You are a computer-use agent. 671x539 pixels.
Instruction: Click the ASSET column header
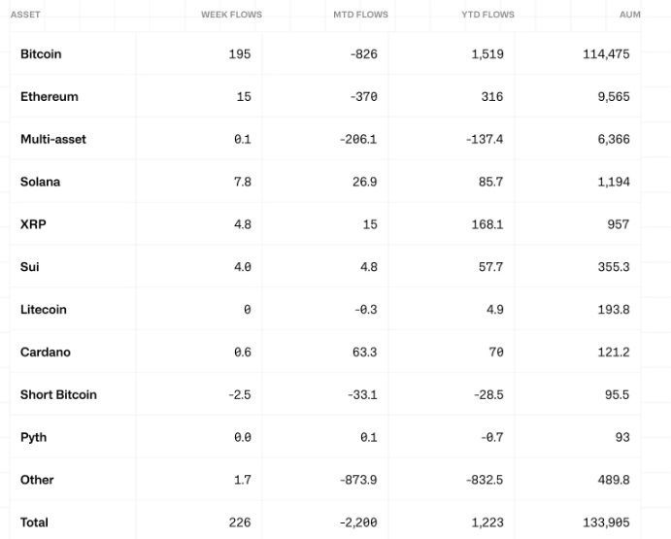coord(25,15)
